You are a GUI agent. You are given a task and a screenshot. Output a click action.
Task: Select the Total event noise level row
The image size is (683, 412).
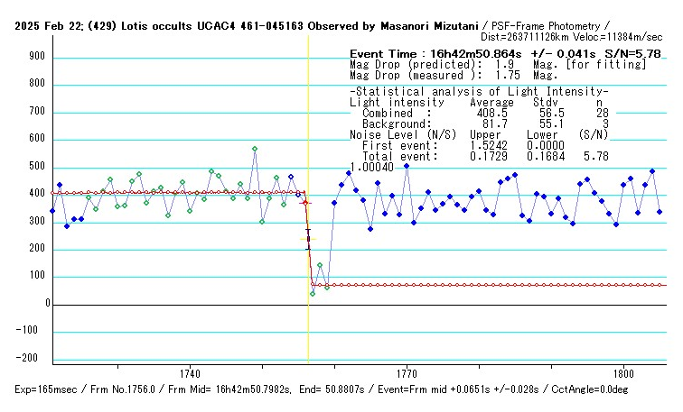coord(479,156)
